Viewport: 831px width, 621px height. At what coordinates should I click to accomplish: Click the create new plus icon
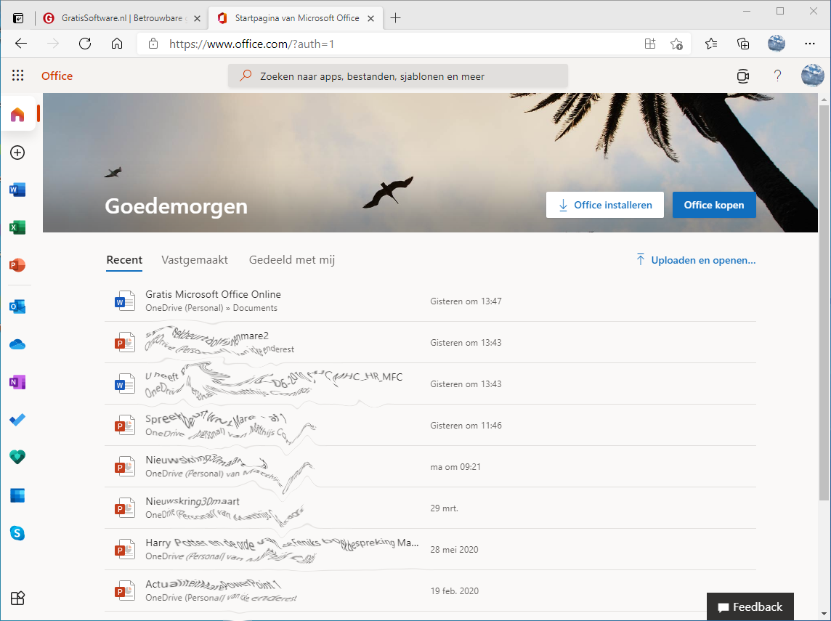pos(17,153)
